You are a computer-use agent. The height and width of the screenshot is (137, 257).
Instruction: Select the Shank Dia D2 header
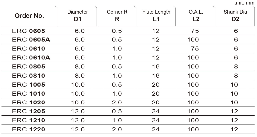[235, 16]
